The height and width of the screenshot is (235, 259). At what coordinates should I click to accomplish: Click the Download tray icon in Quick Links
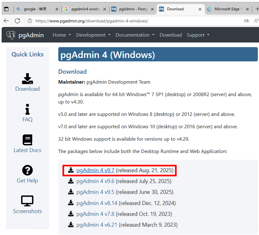[28, 79]
